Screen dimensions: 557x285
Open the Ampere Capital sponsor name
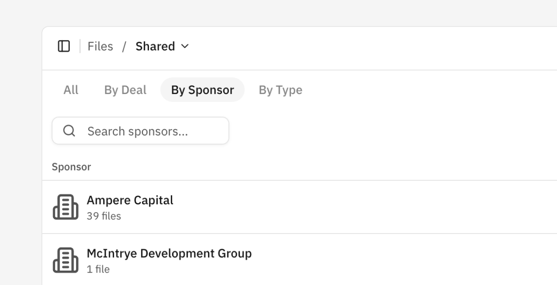[130, 200]
